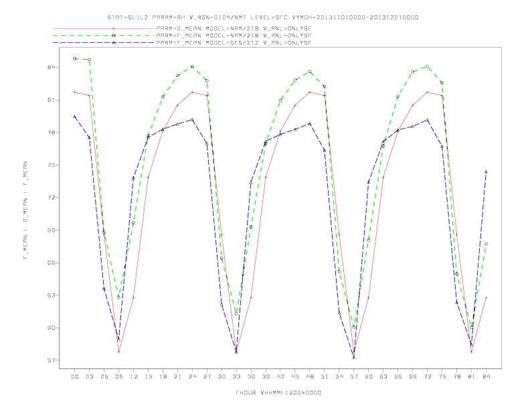The height and width of the screenshot is (410, 530).
Task: Click the x-axis title FHOUR VHHMM:1200>0000
Action: click(278, 393)
